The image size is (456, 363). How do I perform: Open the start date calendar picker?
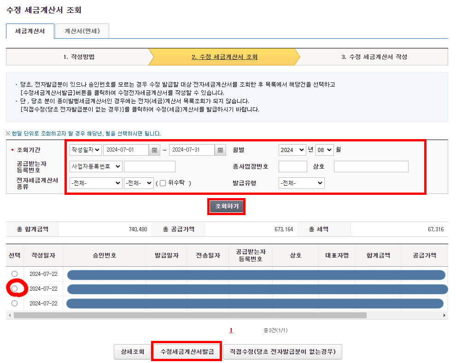coord(155,150)
